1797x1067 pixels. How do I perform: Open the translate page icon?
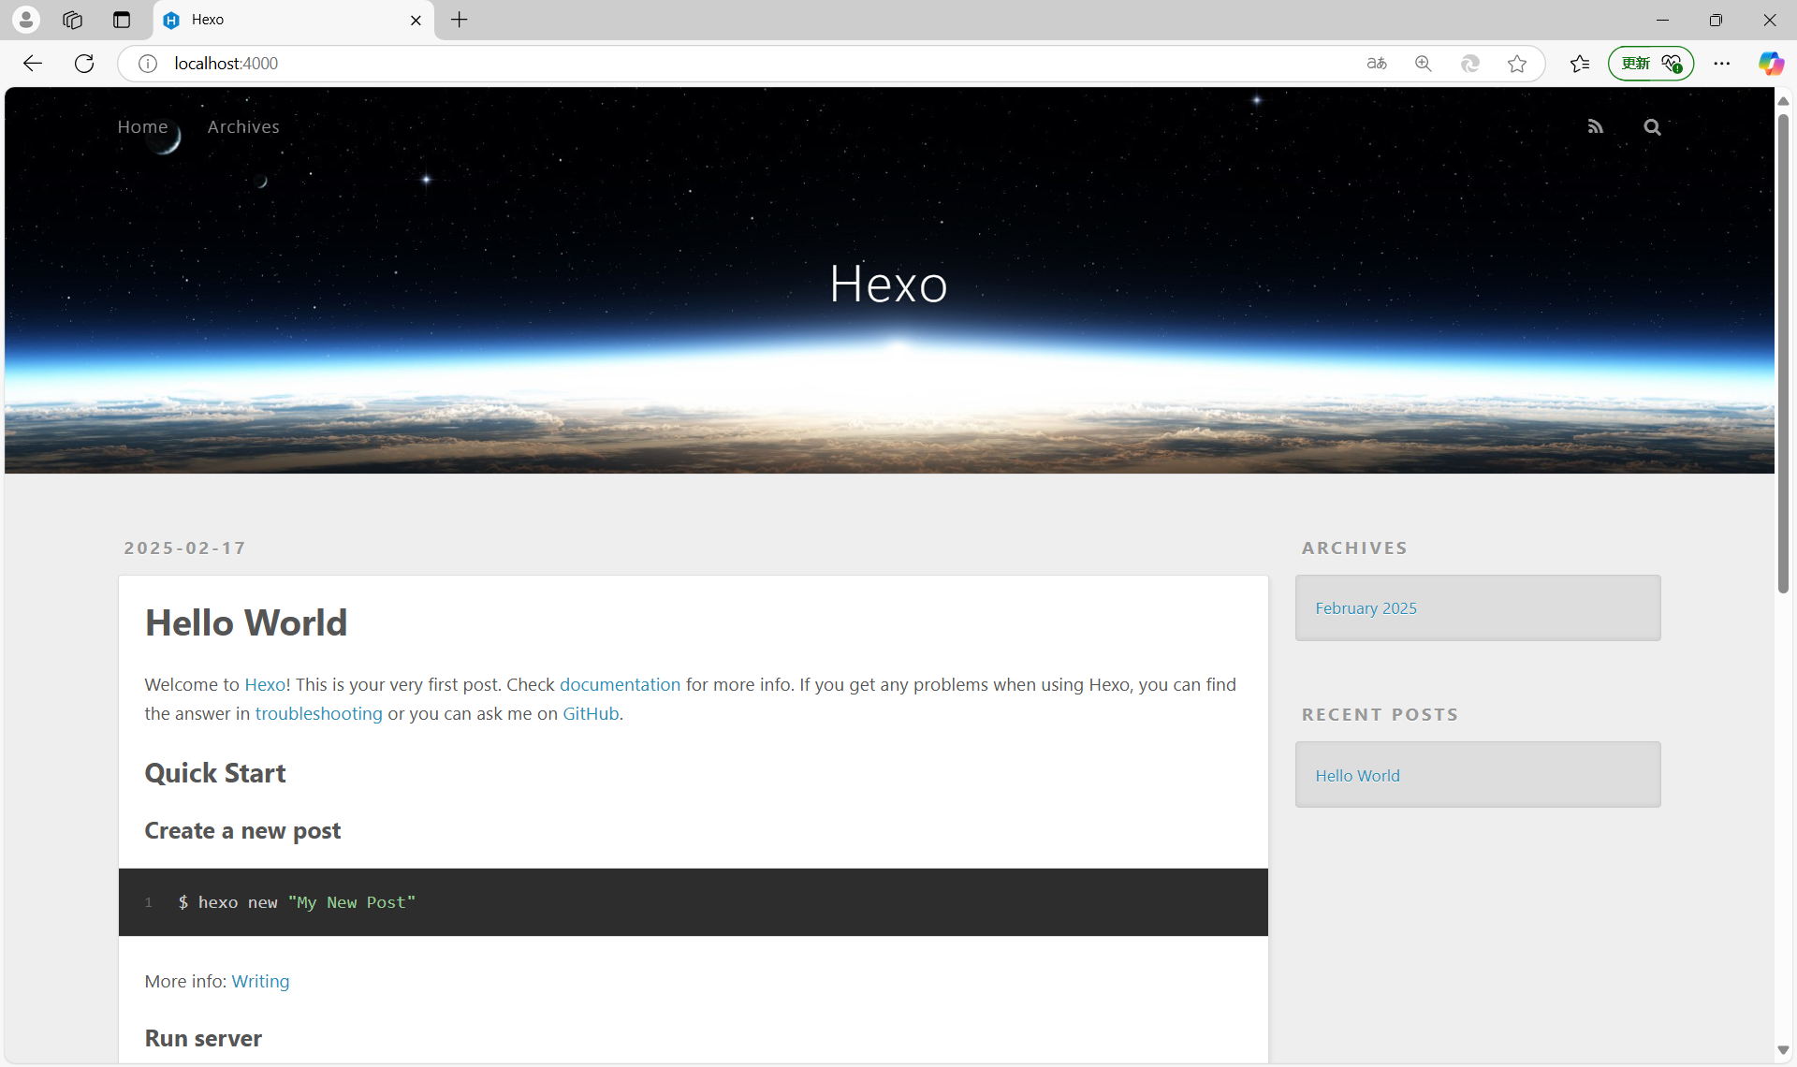(x=1377, y=64)
